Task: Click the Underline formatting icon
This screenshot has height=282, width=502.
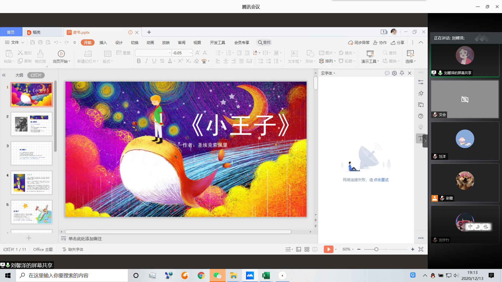Action: [154, 61]
